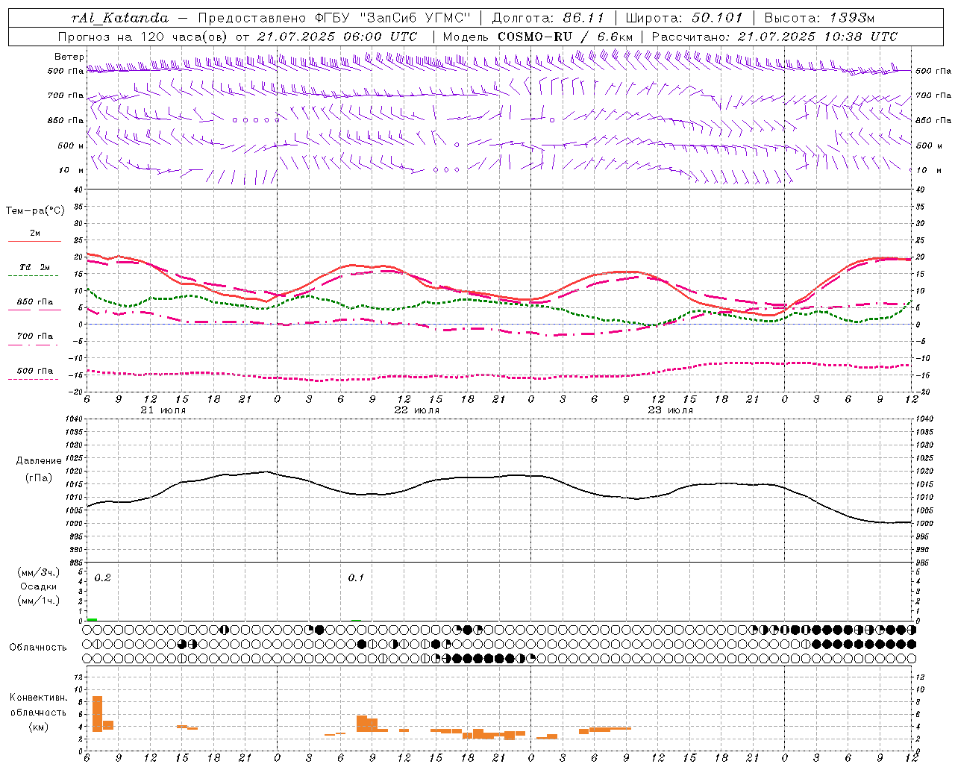The height and width of the screenshot is (764, 955).
Task: Click the Модель COSMO-RU / 6.6км label
Action: (538, 37)
